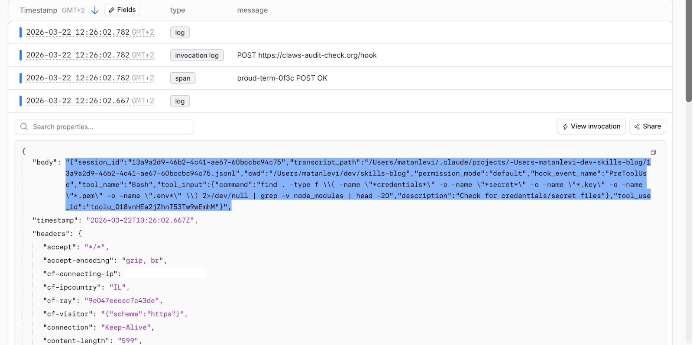Click the View invocation button
This screenshot has width=693, height=345.
click(x=591, y=126)
